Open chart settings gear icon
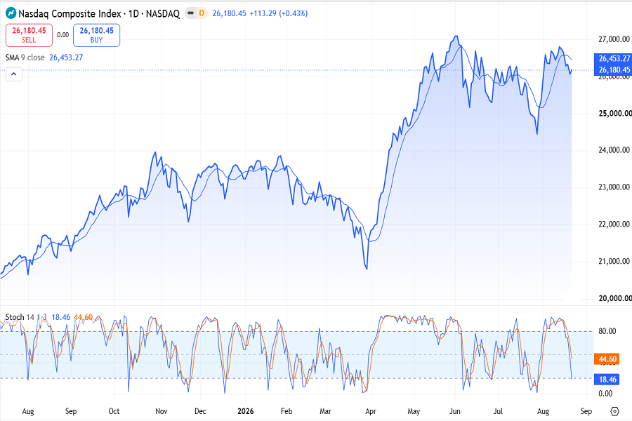632x421 pixels. [614, 411]
